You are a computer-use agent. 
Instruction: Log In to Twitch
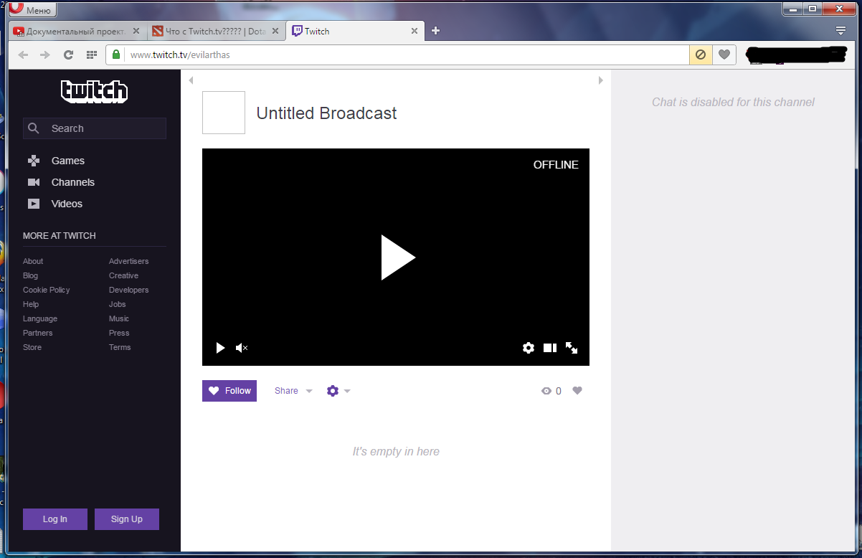tap(55, 519)
